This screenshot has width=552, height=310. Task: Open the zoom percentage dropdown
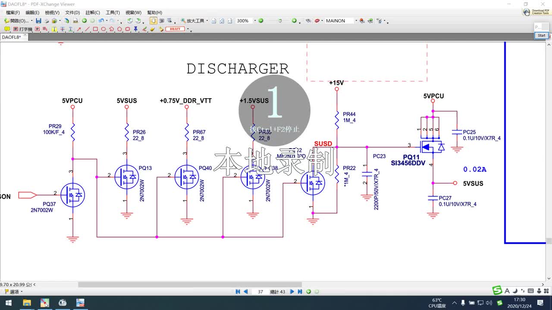(x=255, y=21)
